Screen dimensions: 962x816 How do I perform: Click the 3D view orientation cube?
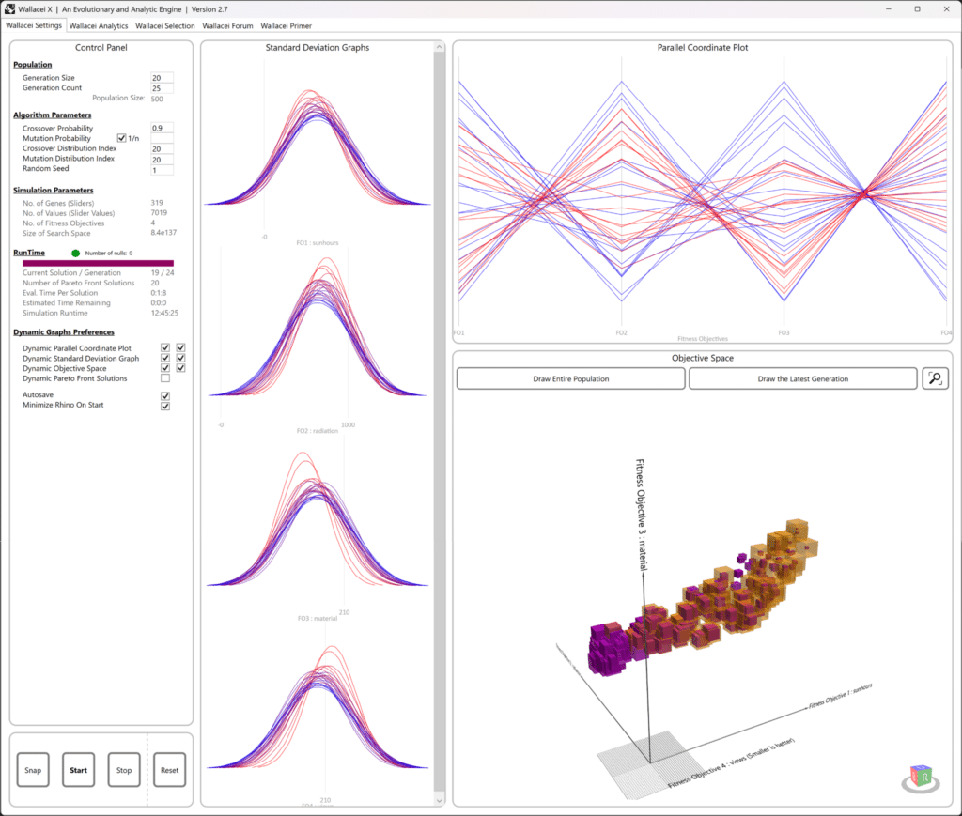[921, 778]
